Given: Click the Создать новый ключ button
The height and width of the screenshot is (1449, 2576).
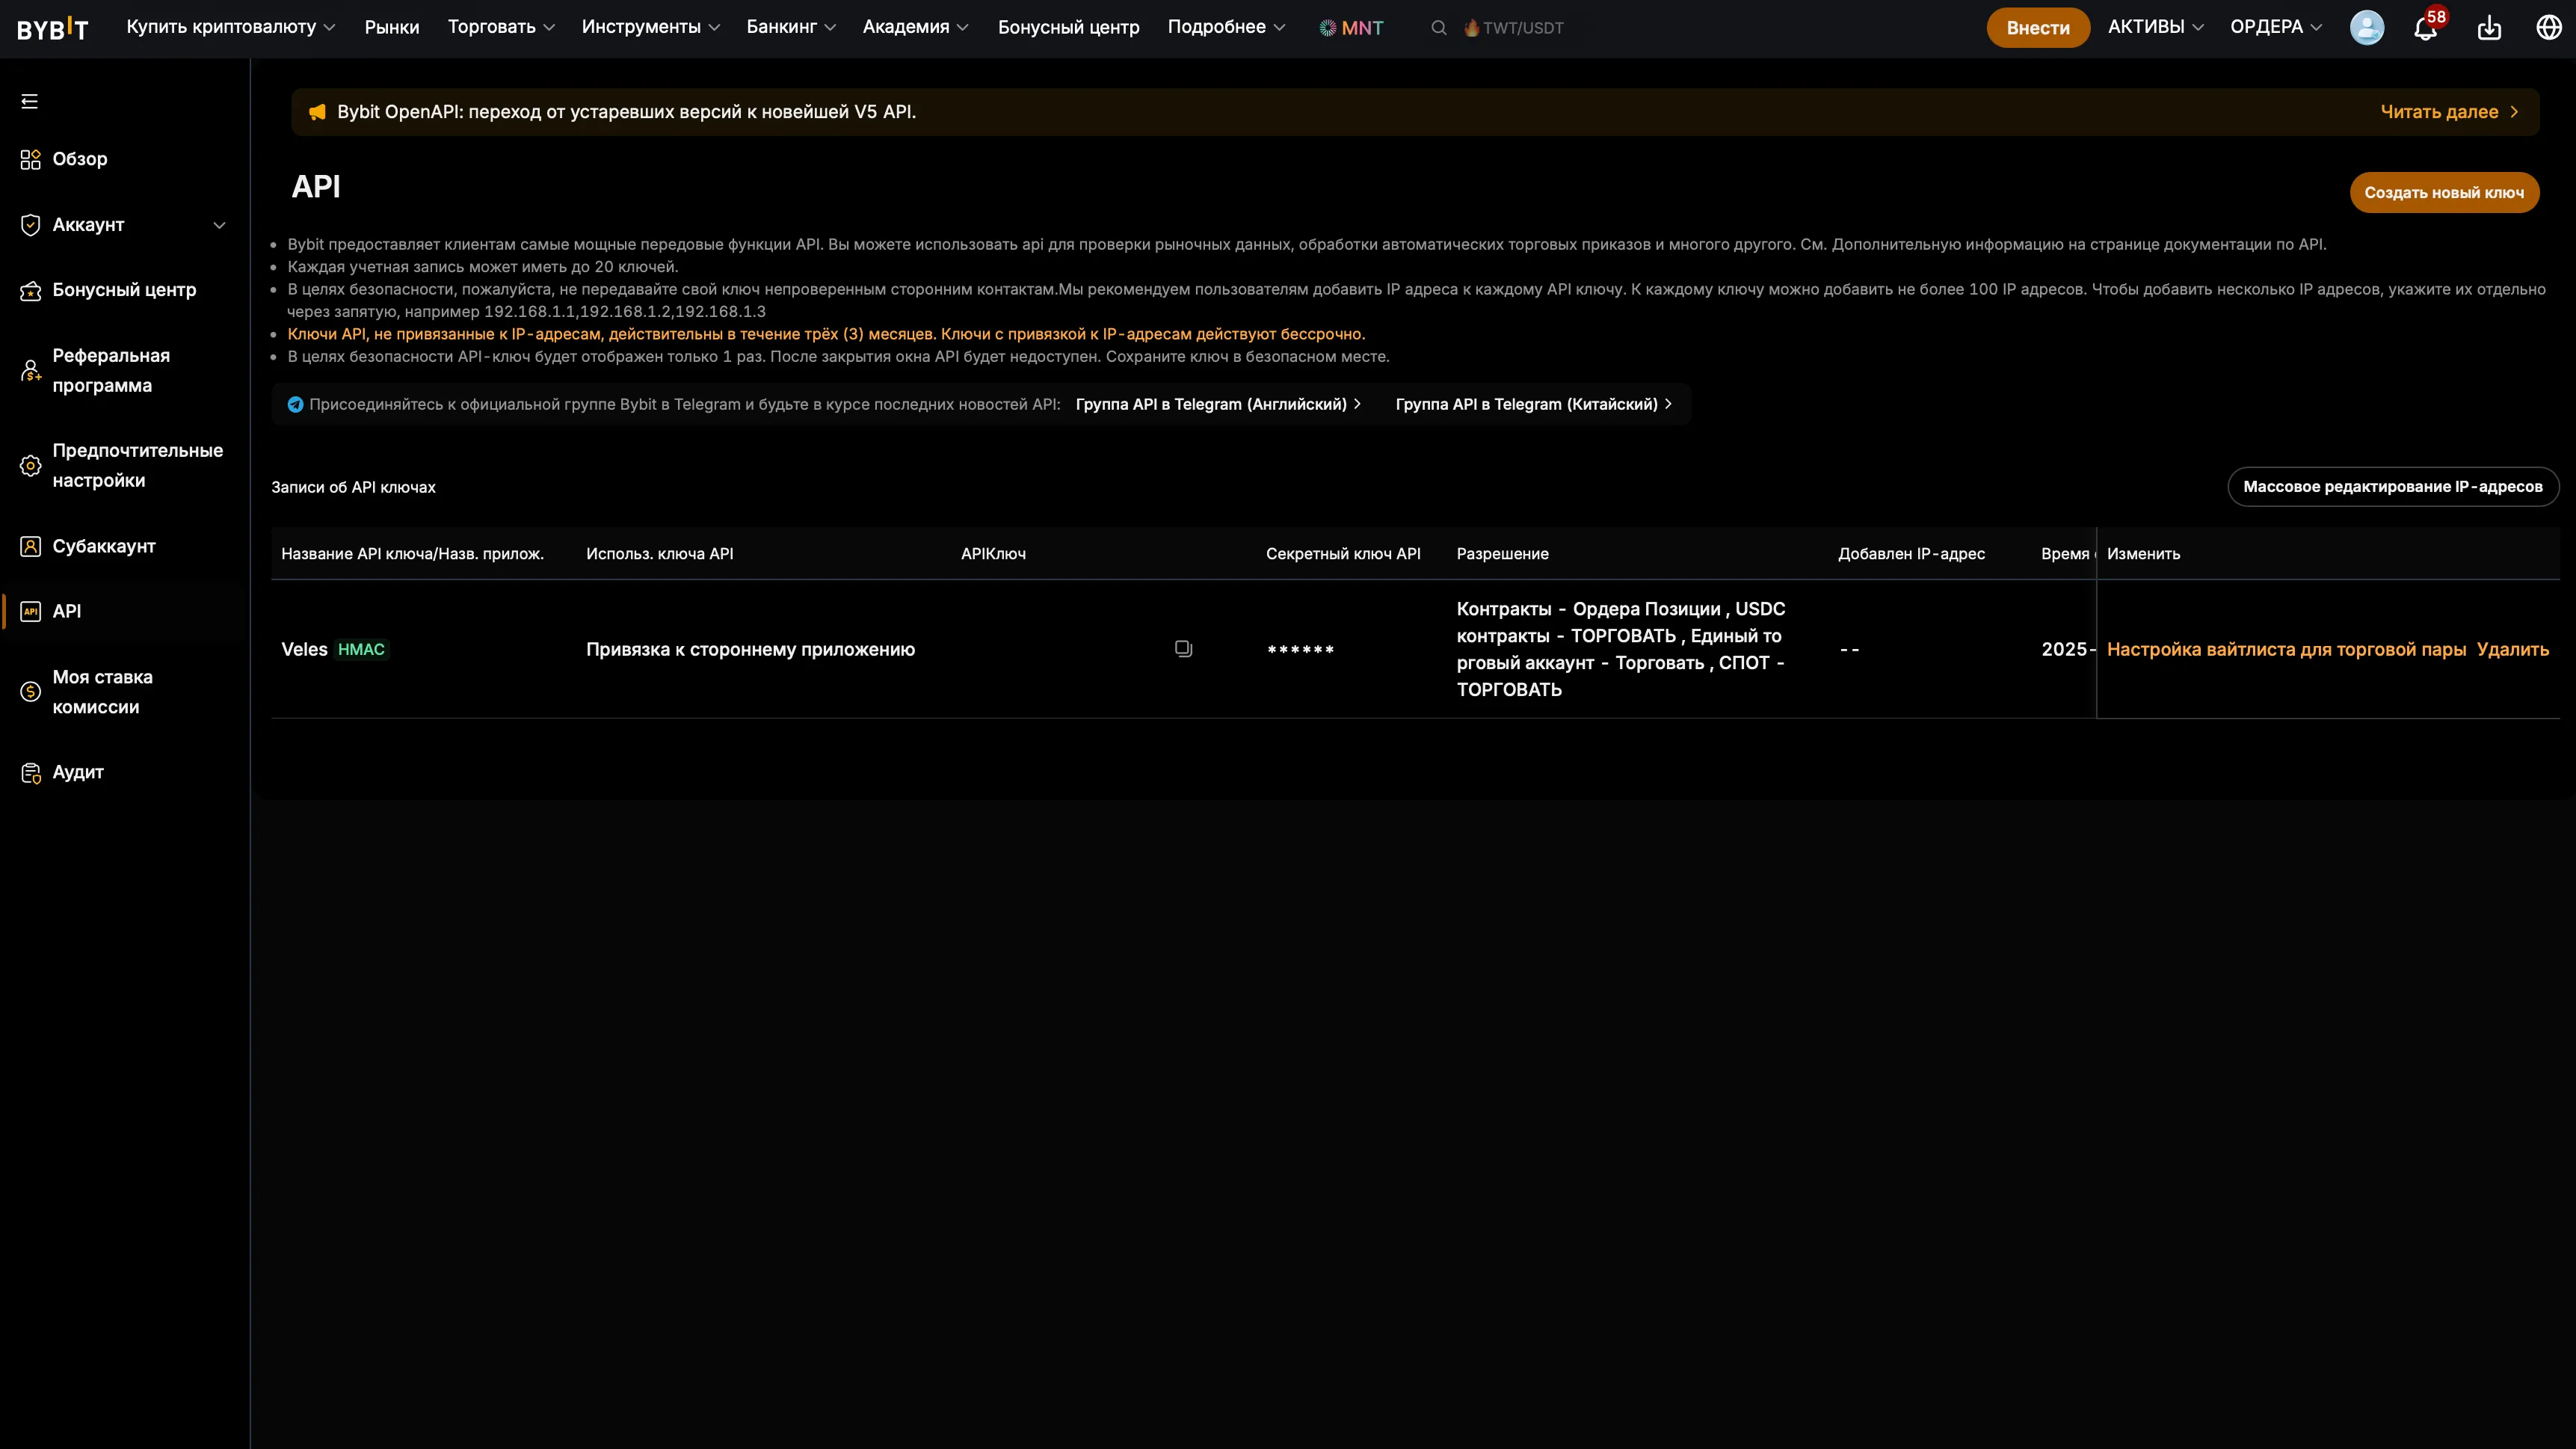Looking at the screenshot, I should 2444,192.
